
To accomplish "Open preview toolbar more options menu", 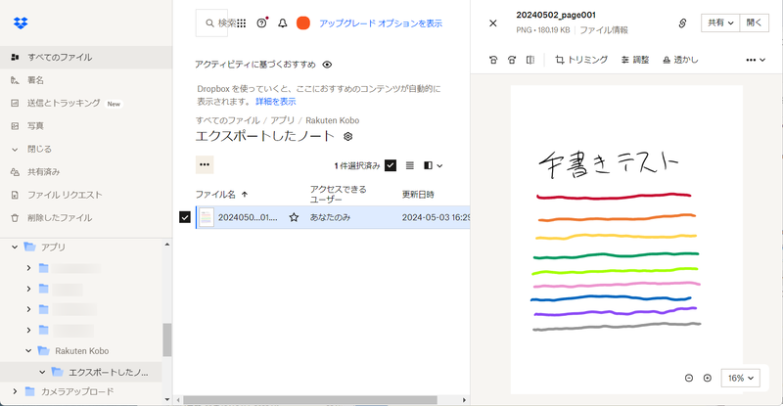I will (x=755, y=60).
